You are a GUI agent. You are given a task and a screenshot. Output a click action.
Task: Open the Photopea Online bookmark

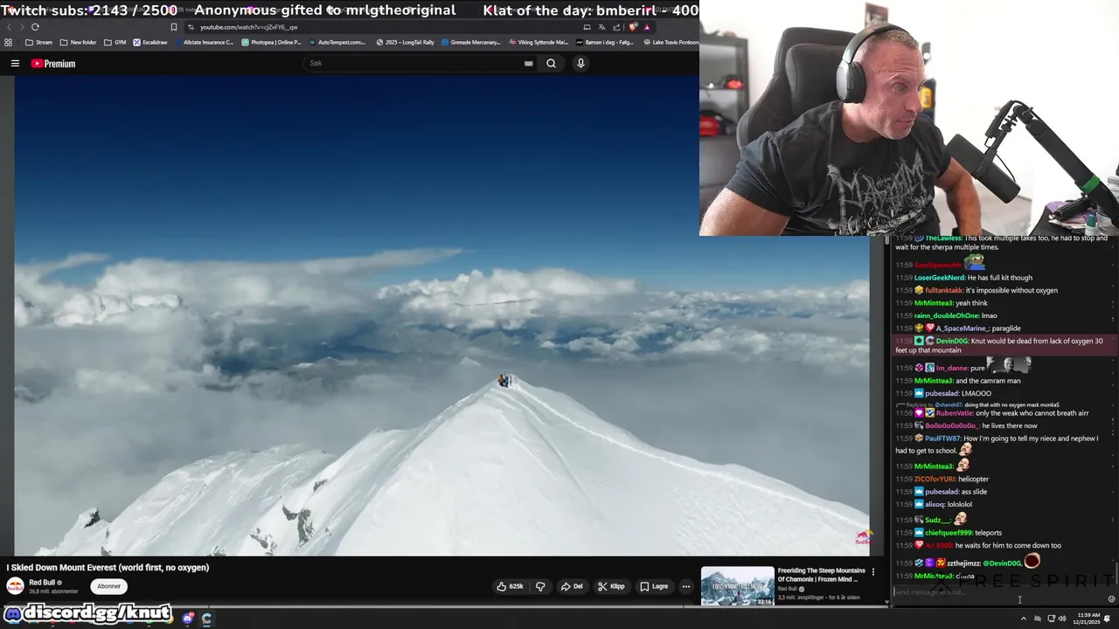tap(272, 42)
